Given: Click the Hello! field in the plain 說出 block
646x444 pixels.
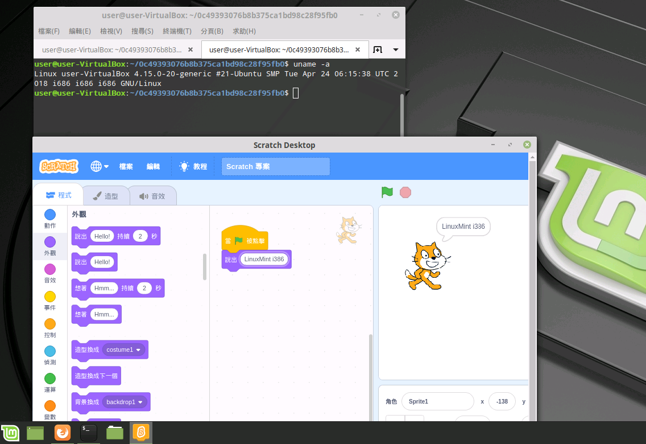Looking at the screenshot, I should click(x=102, y=262).
